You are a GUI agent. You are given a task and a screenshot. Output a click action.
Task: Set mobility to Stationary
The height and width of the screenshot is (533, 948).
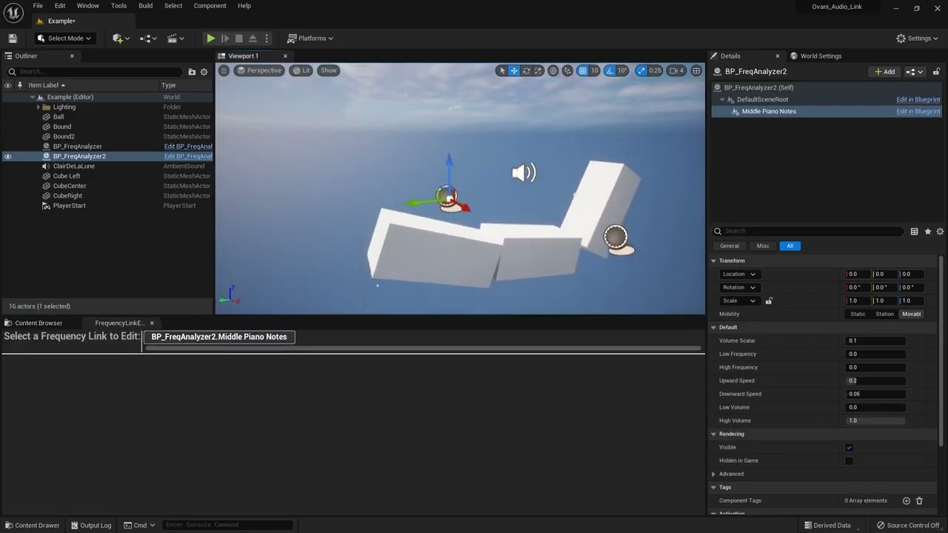pyautogui.click(x=885, y=314)
